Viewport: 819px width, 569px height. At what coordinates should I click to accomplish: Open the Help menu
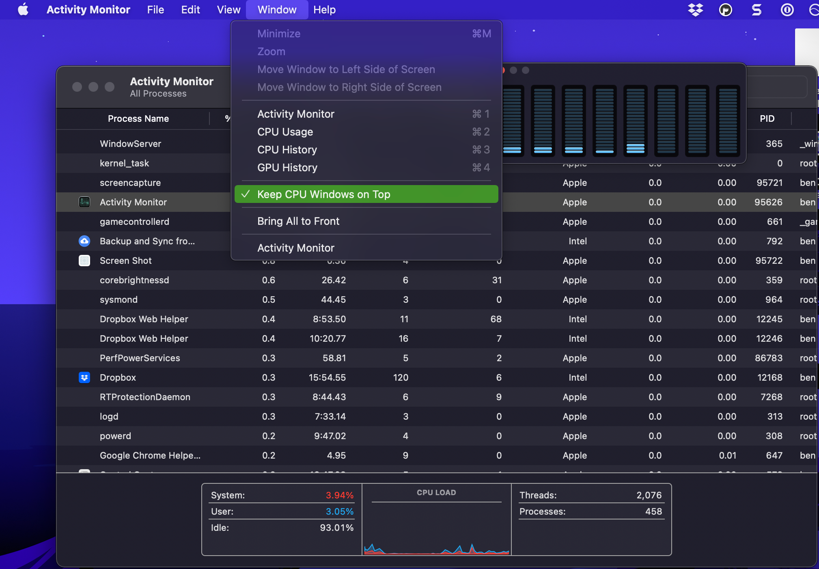324,9
